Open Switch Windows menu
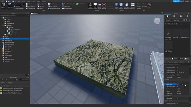 (x=133, y=6)
